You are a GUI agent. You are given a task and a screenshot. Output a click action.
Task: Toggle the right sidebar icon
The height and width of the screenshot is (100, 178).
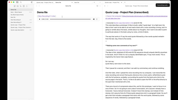[x=169, y=2]
